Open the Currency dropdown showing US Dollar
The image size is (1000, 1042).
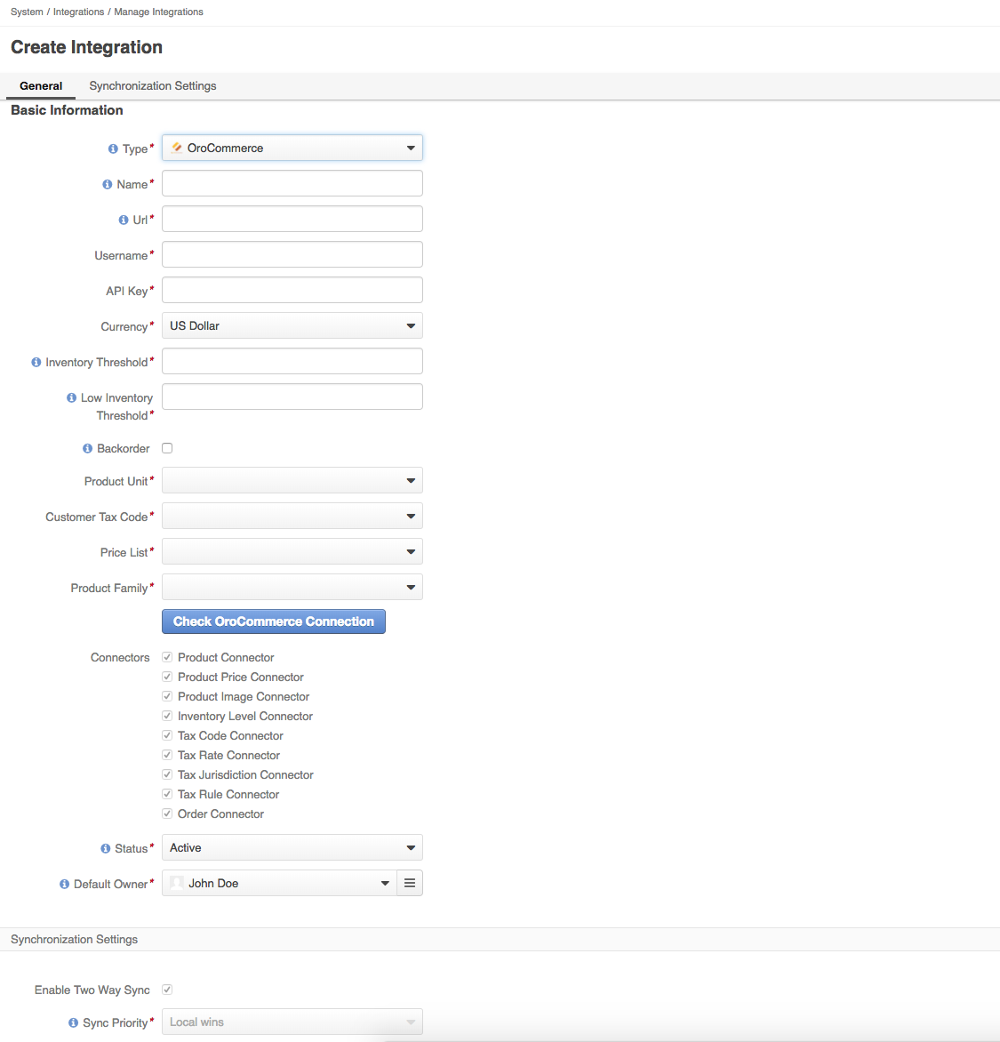coord(292,326)
